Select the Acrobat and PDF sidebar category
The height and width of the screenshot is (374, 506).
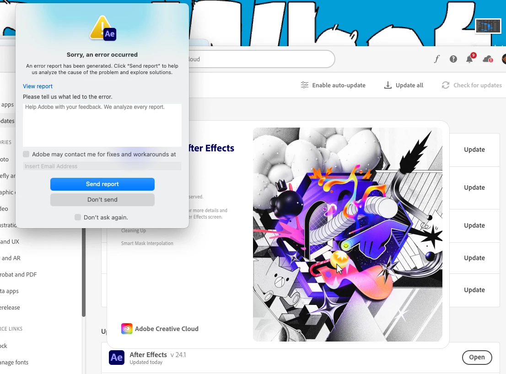(x=18, y=274)
